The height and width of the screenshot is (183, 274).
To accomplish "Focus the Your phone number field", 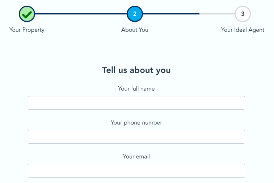I will point(136,137).
